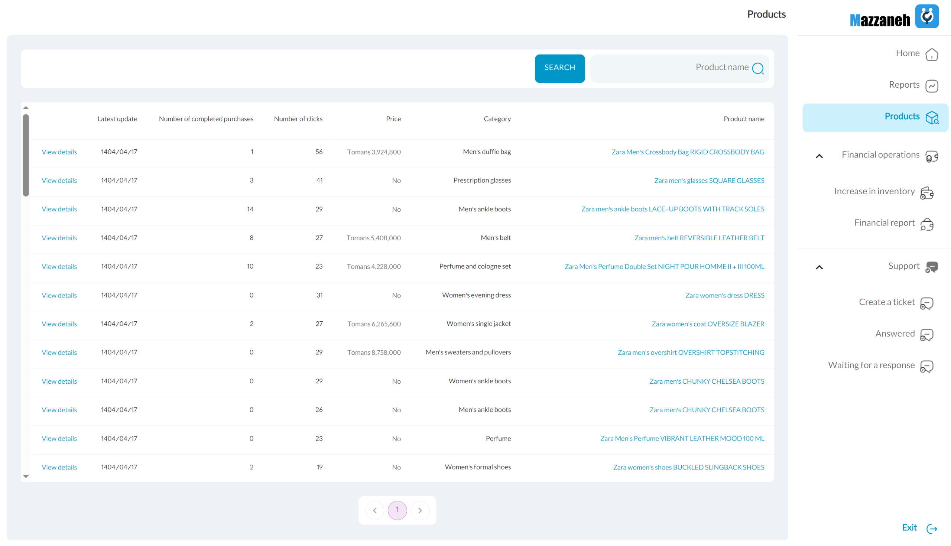Click the SEARCH button

click(x=559, y=68)
